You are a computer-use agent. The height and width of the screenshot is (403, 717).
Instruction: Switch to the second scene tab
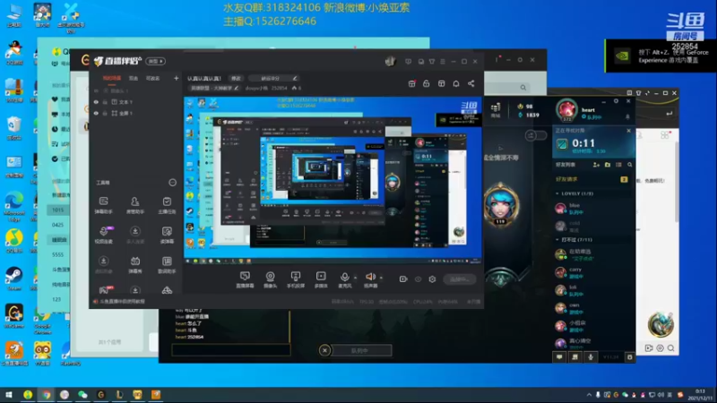133,78
